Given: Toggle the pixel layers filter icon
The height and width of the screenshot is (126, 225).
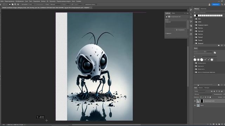Looking at the screenshot, I should pos(212,91).
